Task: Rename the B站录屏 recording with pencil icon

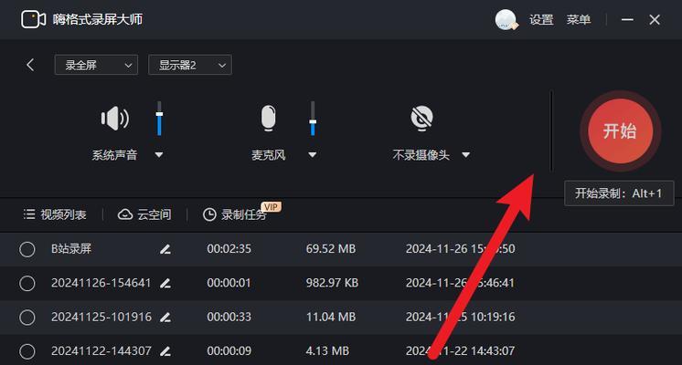Action: coord(165,249)
